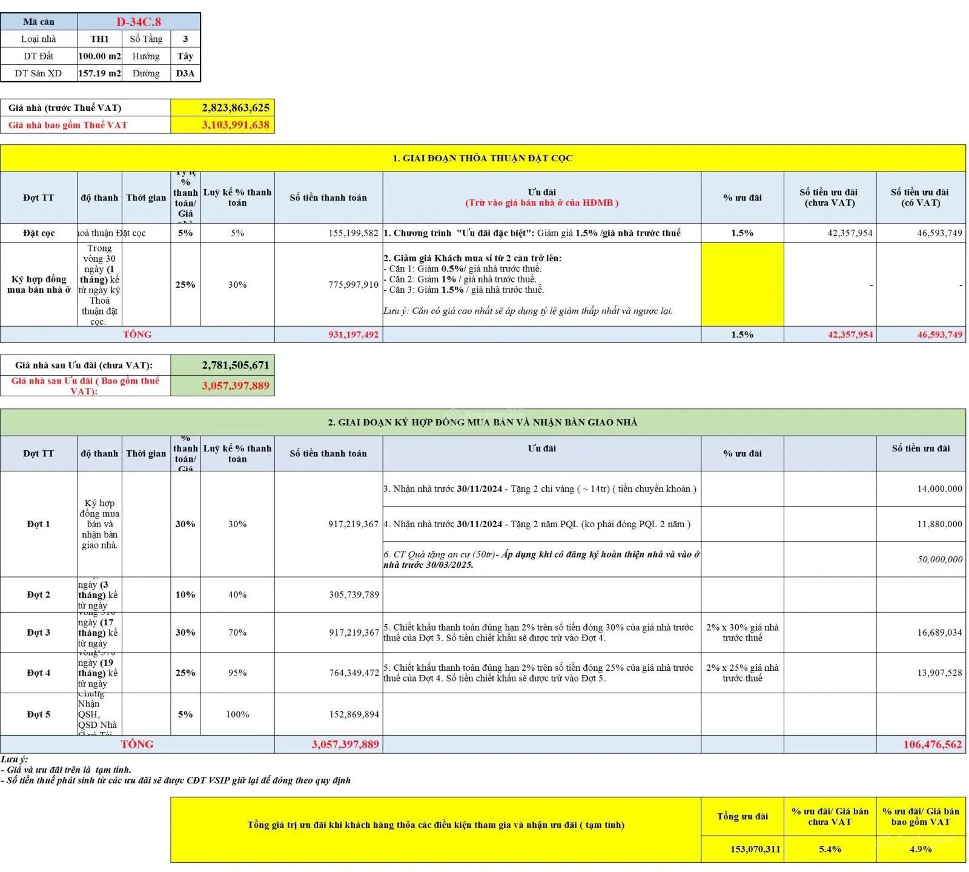
Task: Click the yellow empty discount percentage cell
Action: point(742,284)
